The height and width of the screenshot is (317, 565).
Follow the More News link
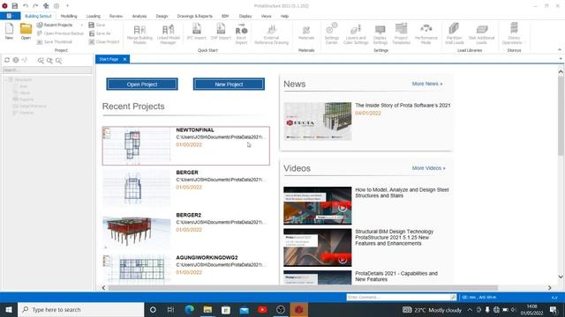pyautogui.click(x=427, y=84)
